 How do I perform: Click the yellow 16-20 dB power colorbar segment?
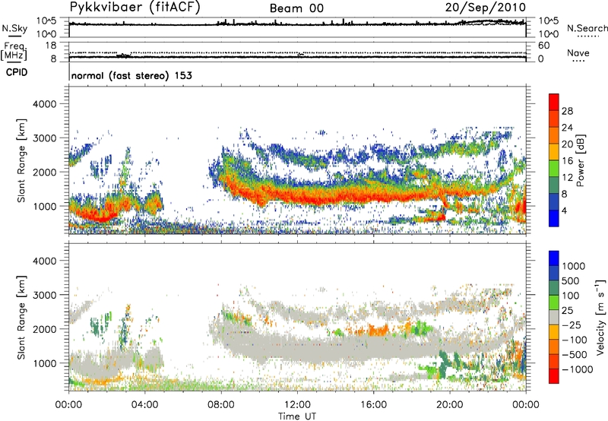(554, 152)
